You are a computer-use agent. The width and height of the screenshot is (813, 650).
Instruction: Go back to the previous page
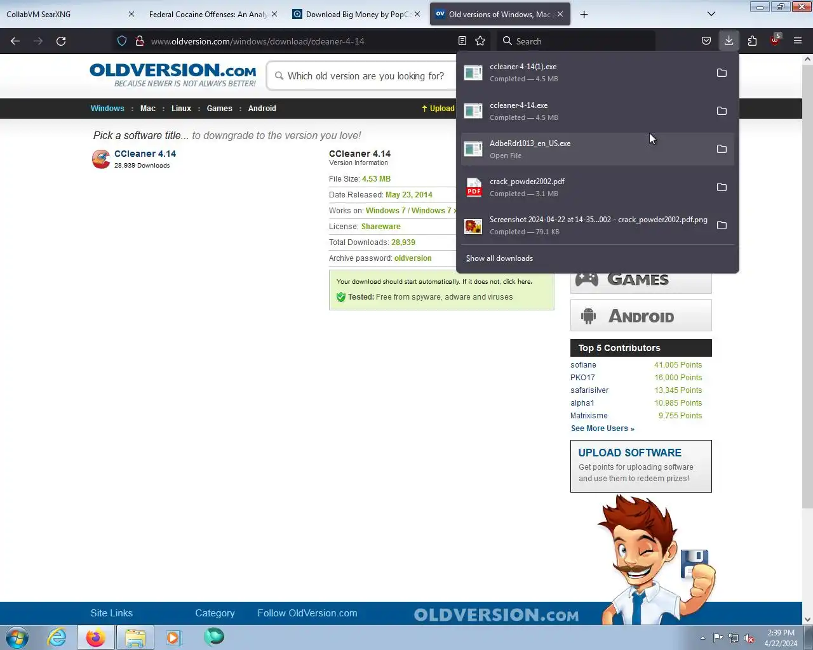[x=15, y=41]
